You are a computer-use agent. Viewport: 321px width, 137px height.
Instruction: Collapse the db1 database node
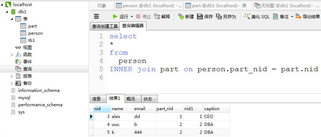pos(7,12)
